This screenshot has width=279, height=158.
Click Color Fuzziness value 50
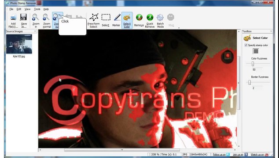254,70
